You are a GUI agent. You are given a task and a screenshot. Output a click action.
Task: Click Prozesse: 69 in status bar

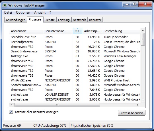point(12,126)
